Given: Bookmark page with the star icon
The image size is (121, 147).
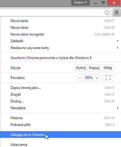Looking at the screenshot, I should (107, 13).
